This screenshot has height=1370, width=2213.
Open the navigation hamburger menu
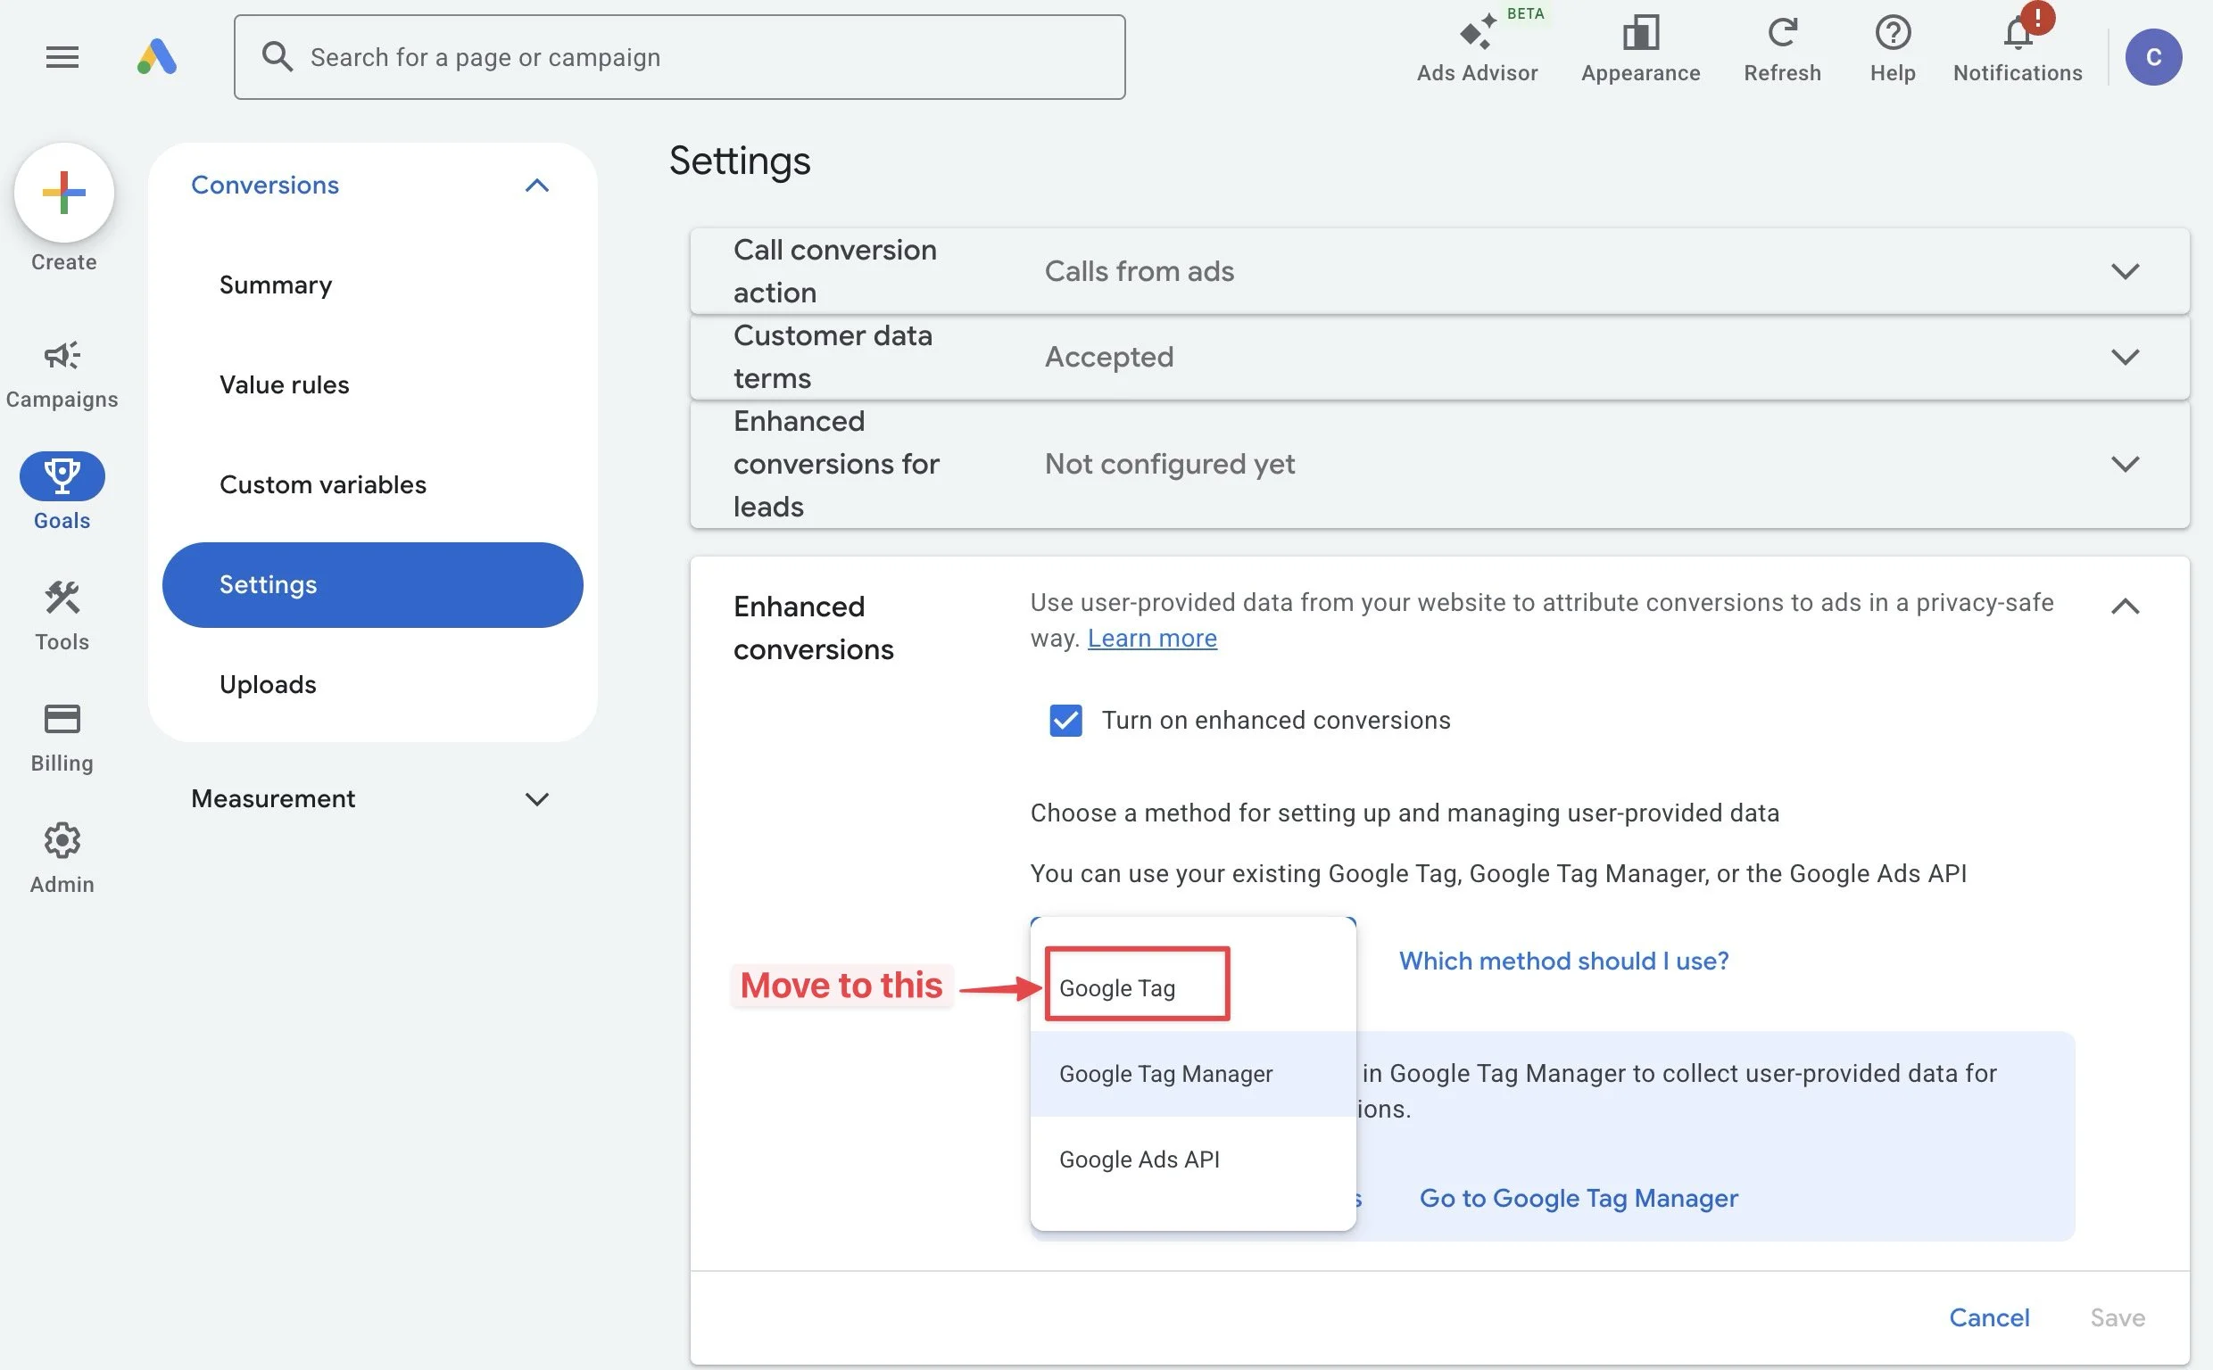point(62,56)
